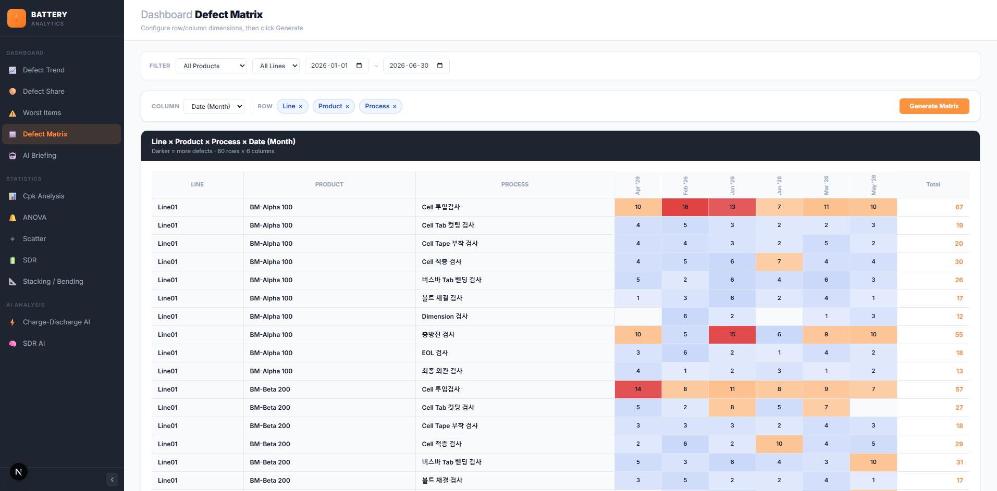Viewport: 997px width, 491px height.
Task: Click the Product chip label
Action: click(x=330, y=106)
